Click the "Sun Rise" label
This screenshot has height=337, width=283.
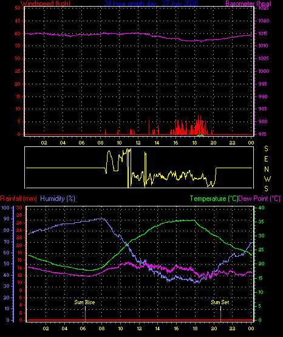click(84, 302)
